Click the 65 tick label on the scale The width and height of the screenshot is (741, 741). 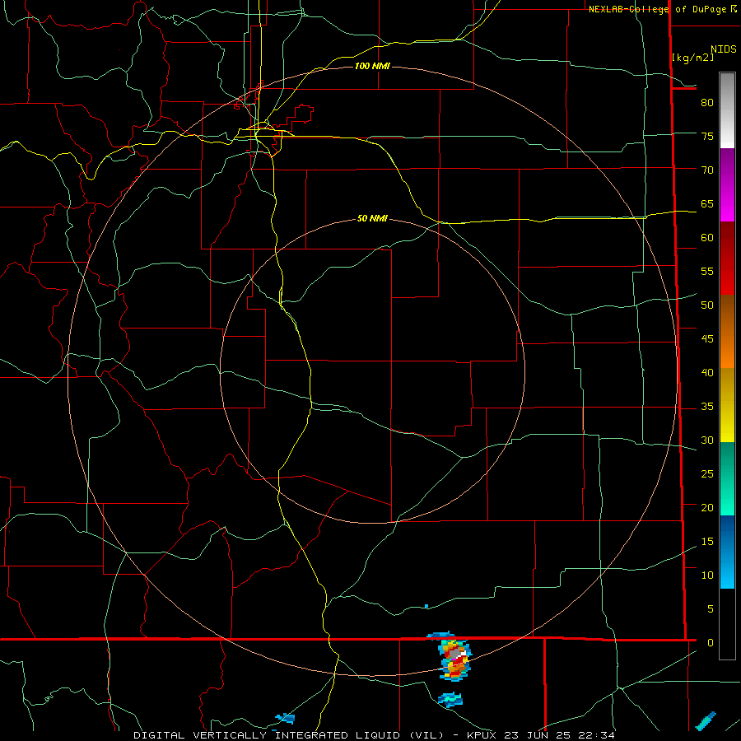[x=707, y=203]
